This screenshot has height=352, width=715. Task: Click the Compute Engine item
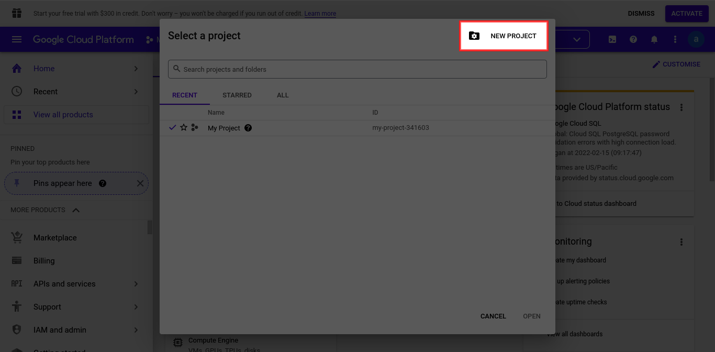(x=213, y=340)
